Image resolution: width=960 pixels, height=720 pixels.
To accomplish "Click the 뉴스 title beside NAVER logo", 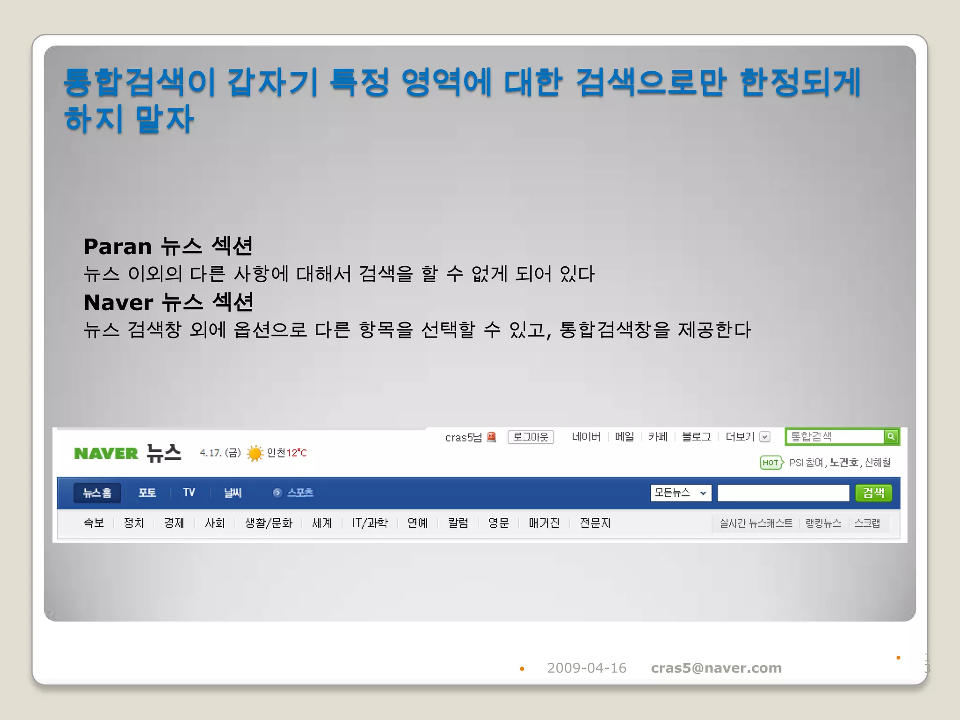I will point(164,453).
